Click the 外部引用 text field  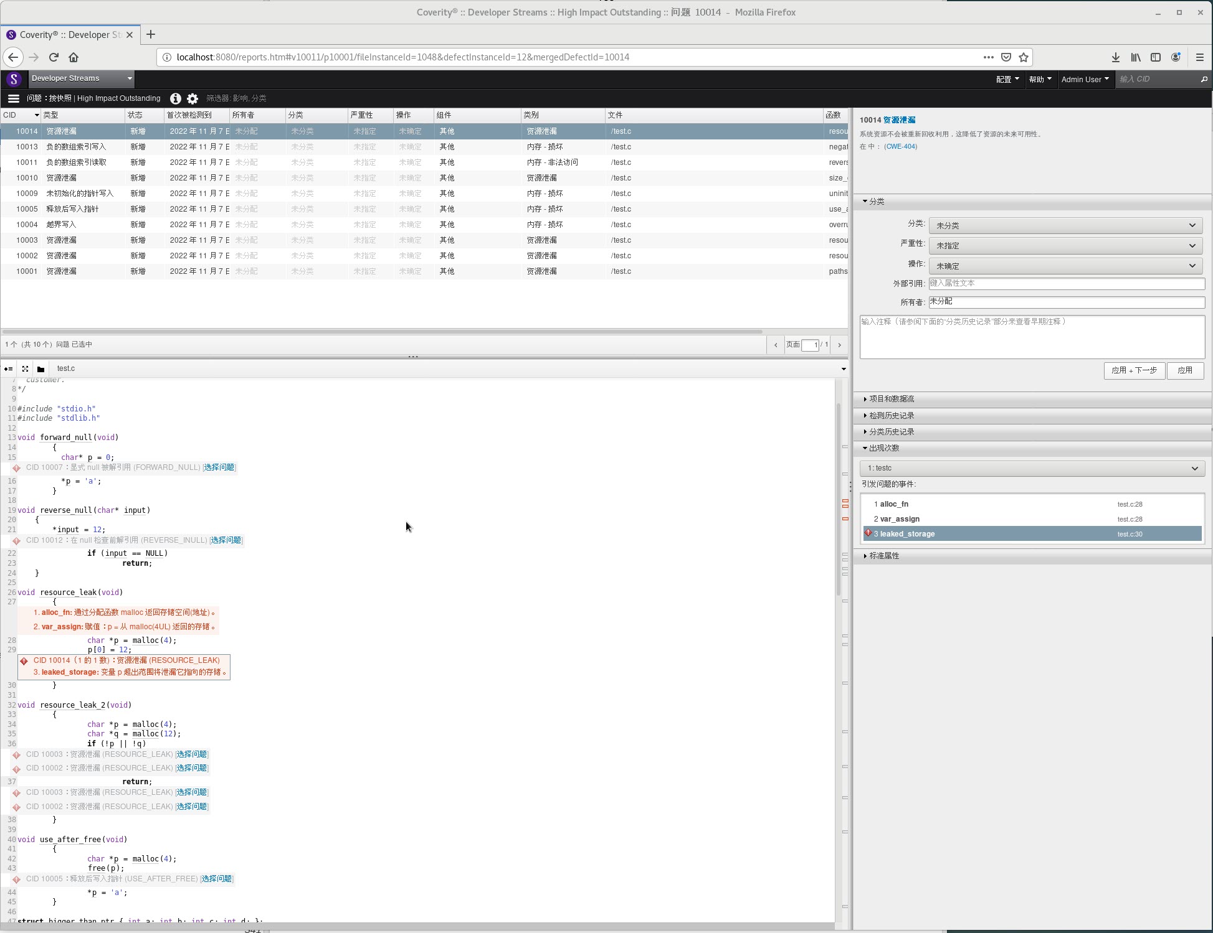(x=1066, y=283)
